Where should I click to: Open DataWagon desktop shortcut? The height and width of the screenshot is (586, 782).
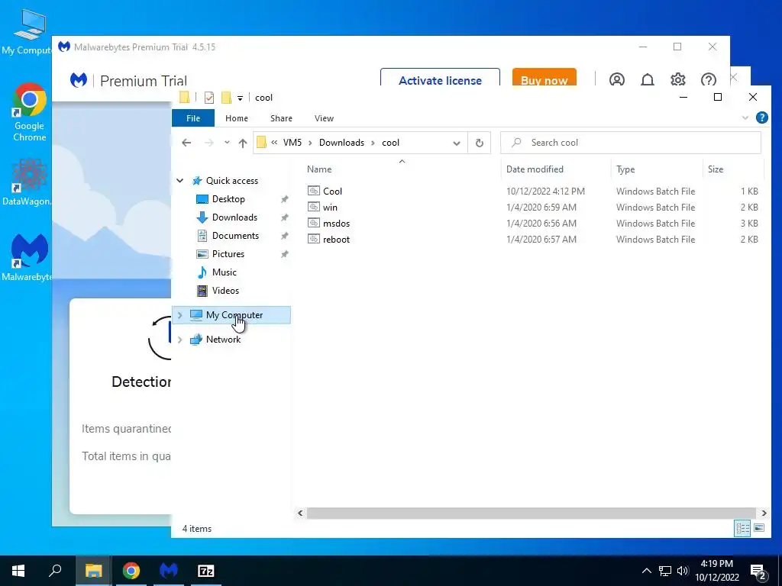point(27,182)
